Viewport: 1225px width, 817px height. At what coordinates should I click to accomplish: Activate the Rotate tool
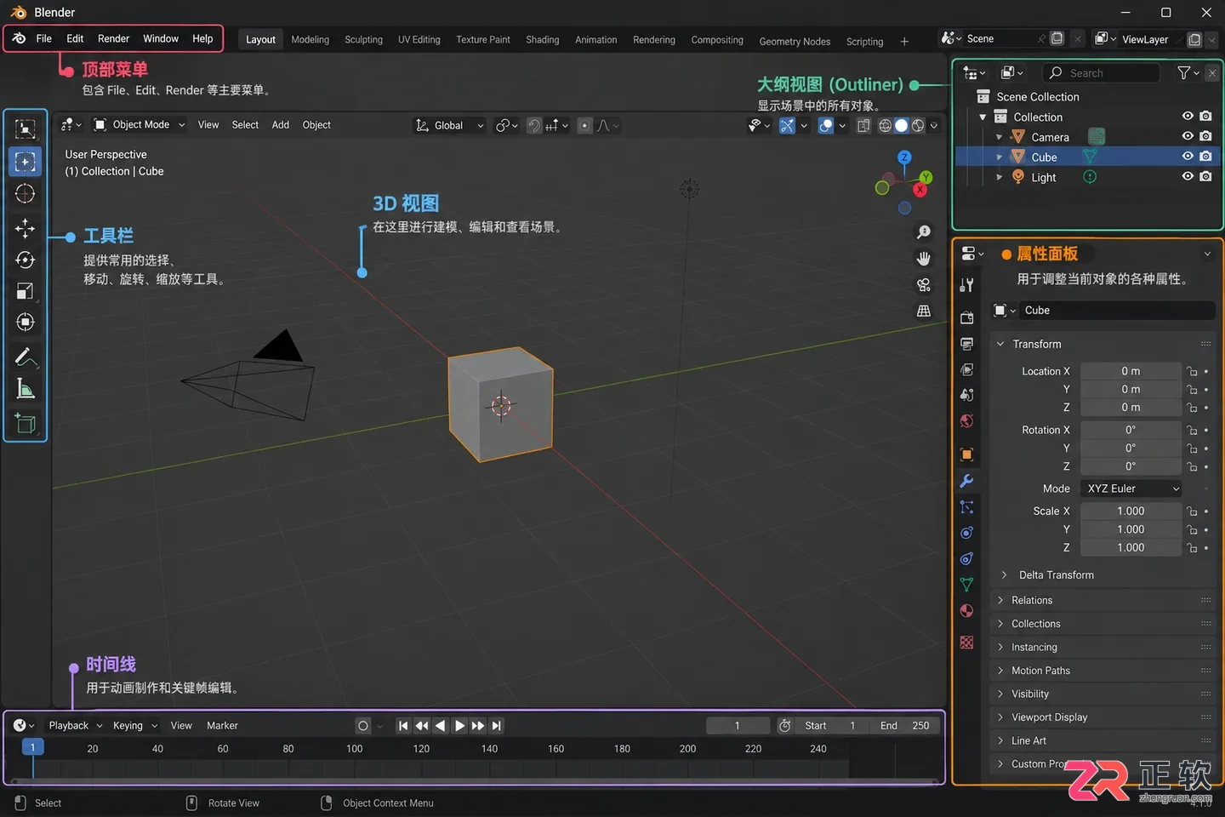pyautogui.click(x=25, y=260)
